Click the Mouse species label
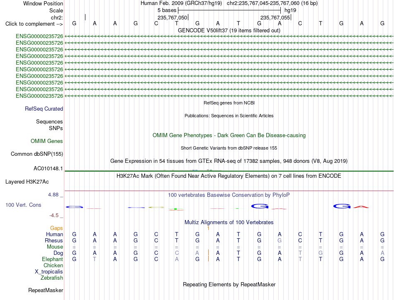This screenshot has height=300, width=394. [x=55, y=247]
